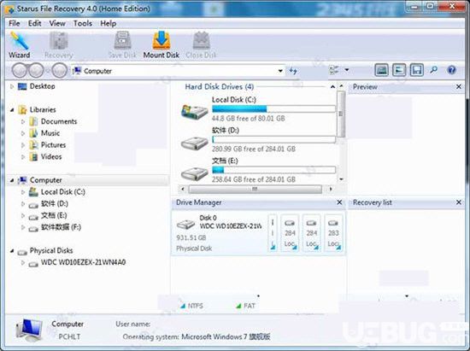This screenshot has height=351, width=470.
Task: Toggle the preview pane picture icon
Action: [x=382, y=70]
